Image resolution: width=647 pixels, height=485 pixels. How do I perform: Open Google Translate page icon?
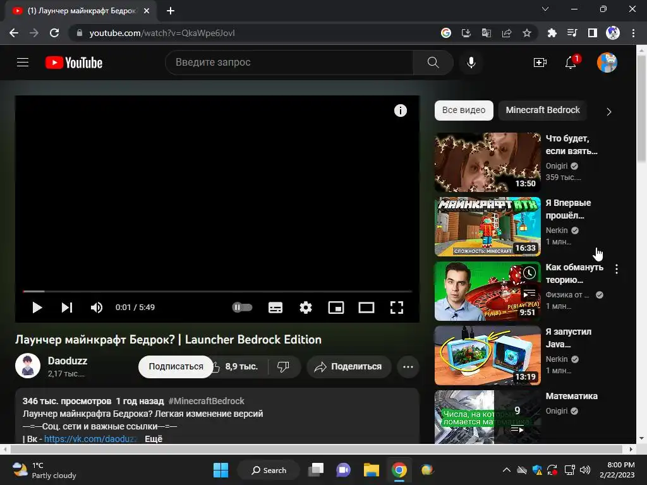(487, 33)
